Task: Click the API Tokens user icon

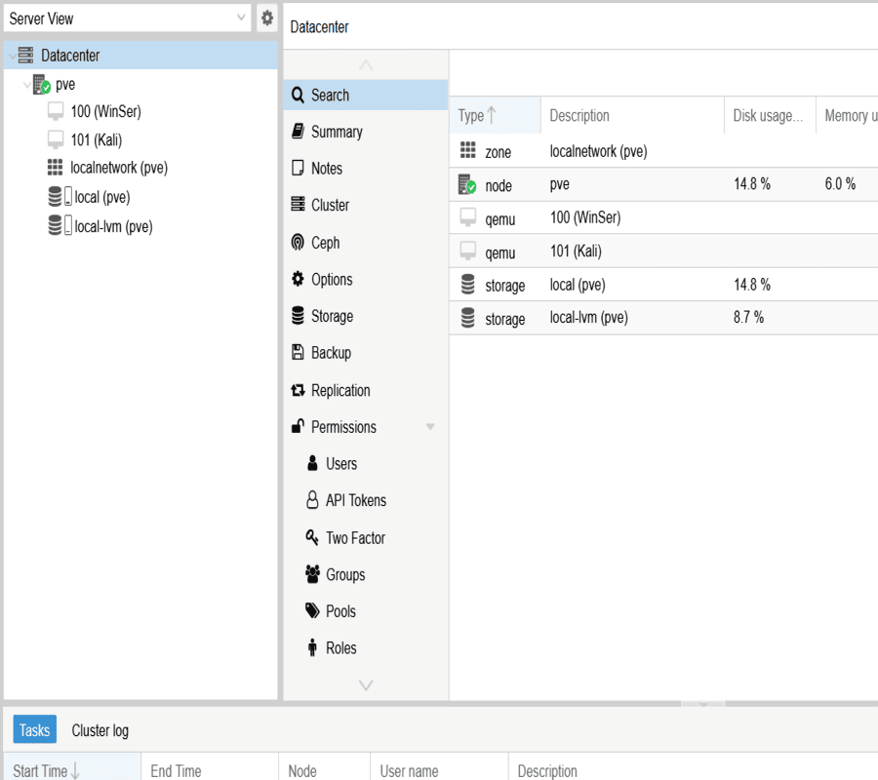Action: (312, 500)
